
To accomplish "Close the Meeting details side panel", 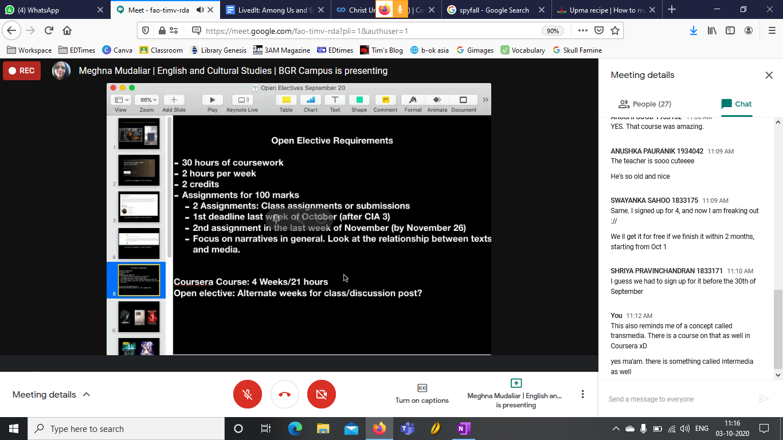I will point(769,75).
